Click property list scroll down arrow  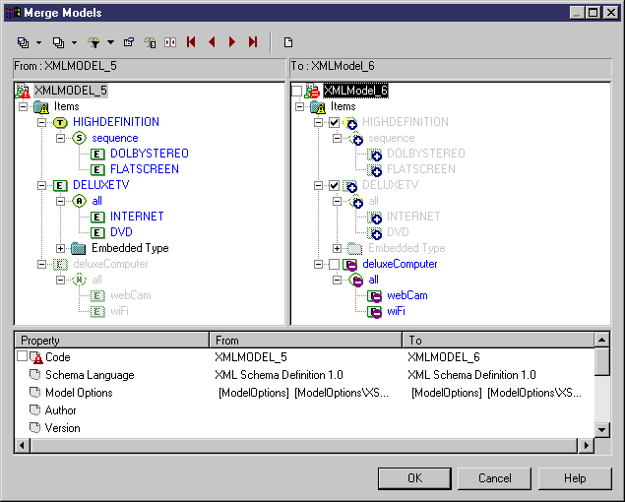(602, 430)
